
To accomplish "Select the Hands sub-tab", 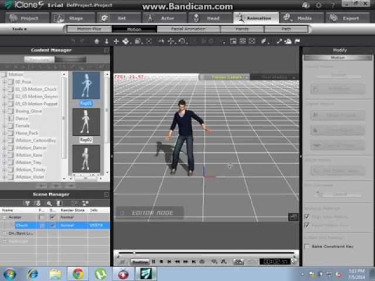I will (x=242, y=29).
